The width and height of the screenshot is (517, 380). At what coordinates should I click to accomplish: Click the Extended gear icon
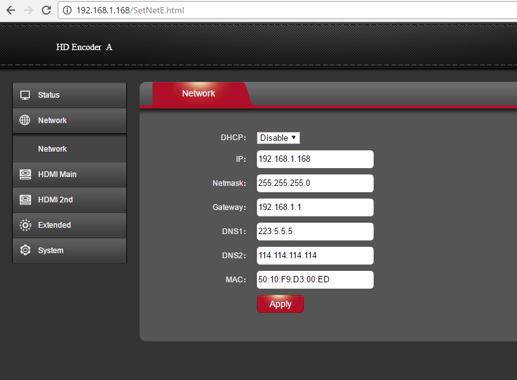(x=25, y=225)
